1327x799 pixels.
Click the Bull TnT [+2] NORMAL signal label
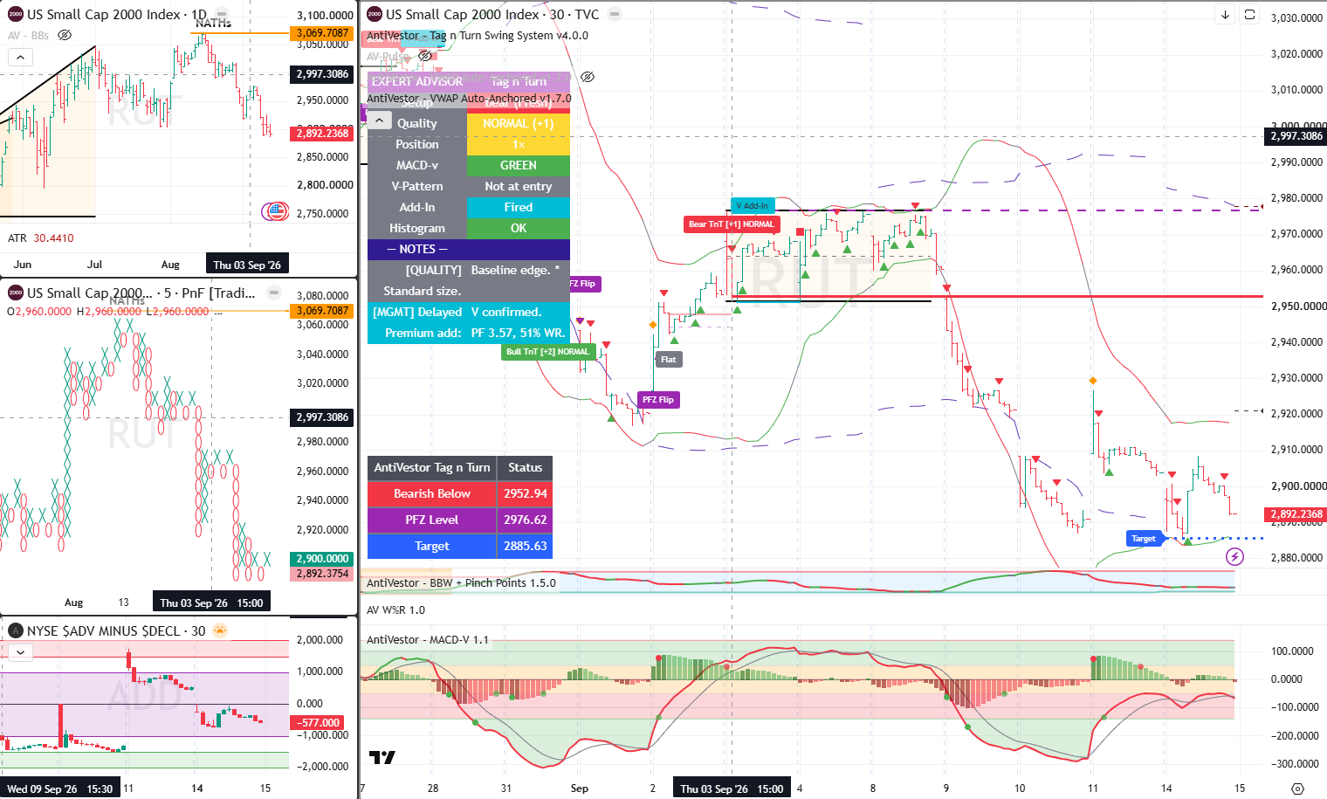(547, 352)
